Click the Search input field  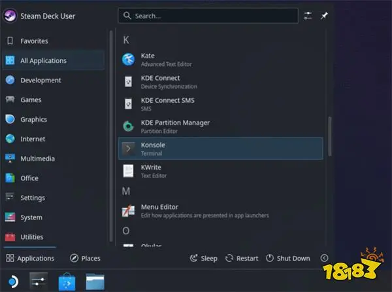[x=209, y=16]
